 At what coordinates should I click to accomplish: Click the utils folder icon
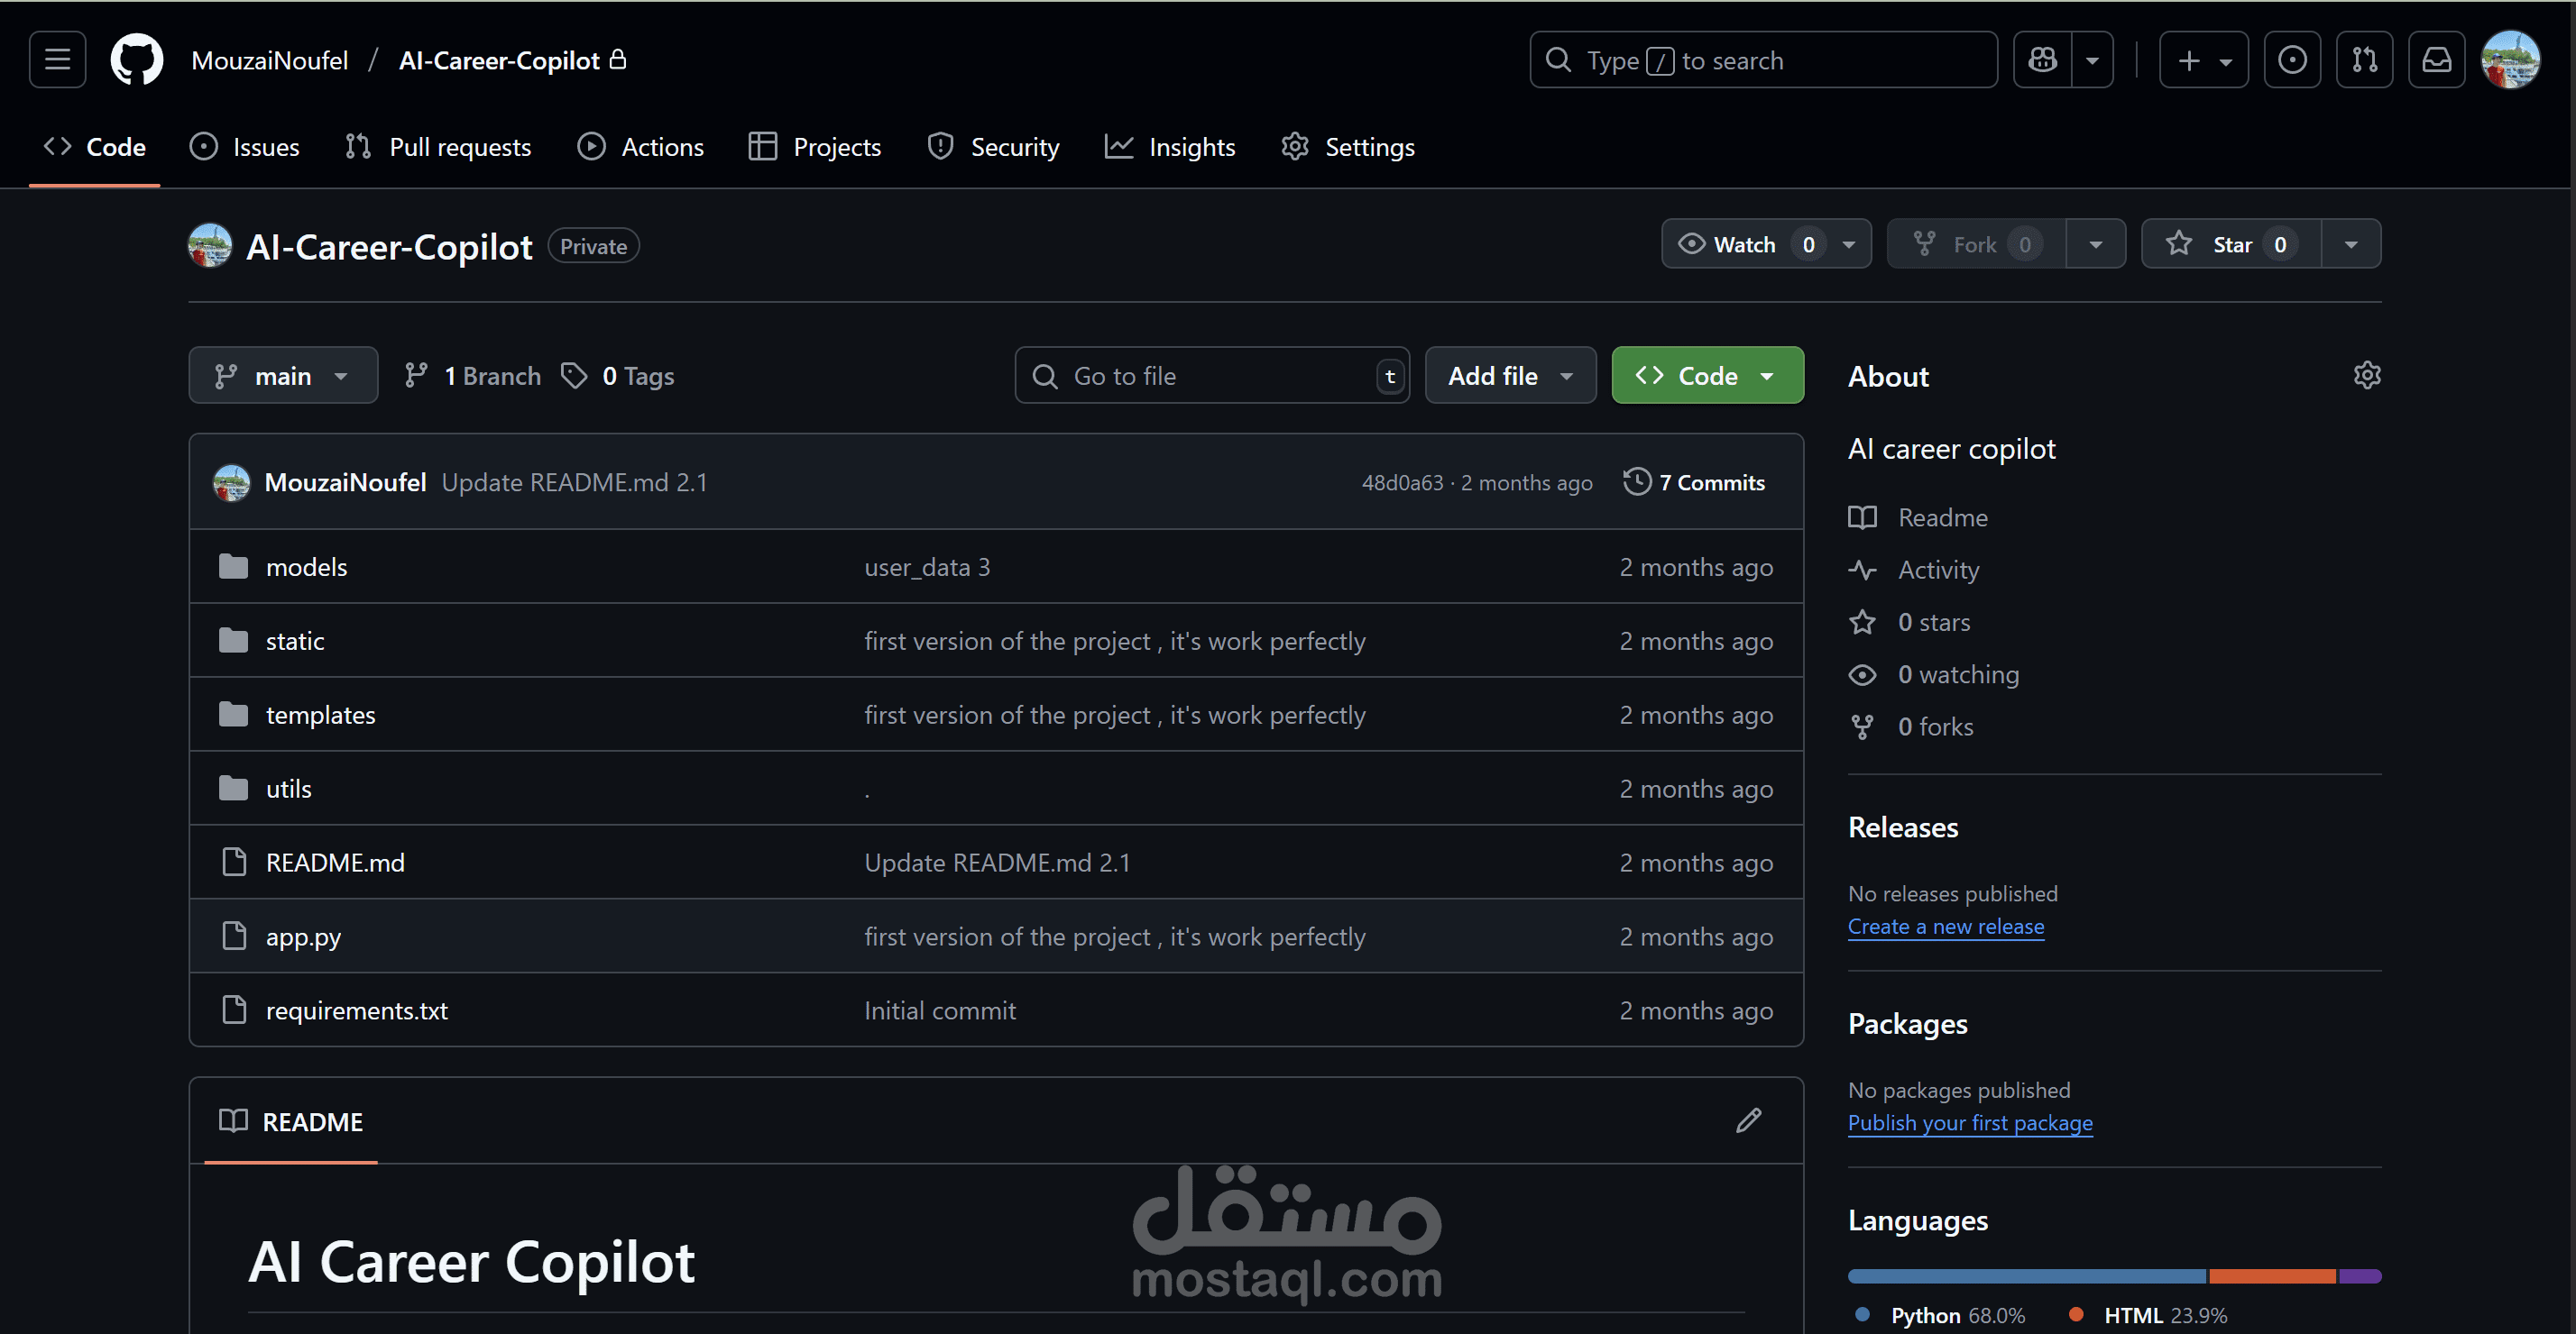pyautogui.click(x=233, y=789)
